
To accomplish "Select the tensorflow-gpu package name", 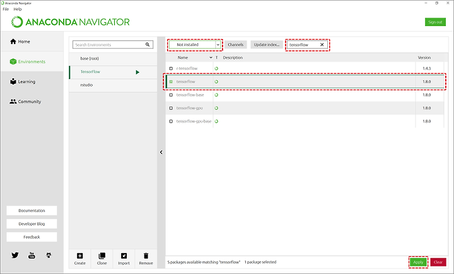I will tap(189, 108).
